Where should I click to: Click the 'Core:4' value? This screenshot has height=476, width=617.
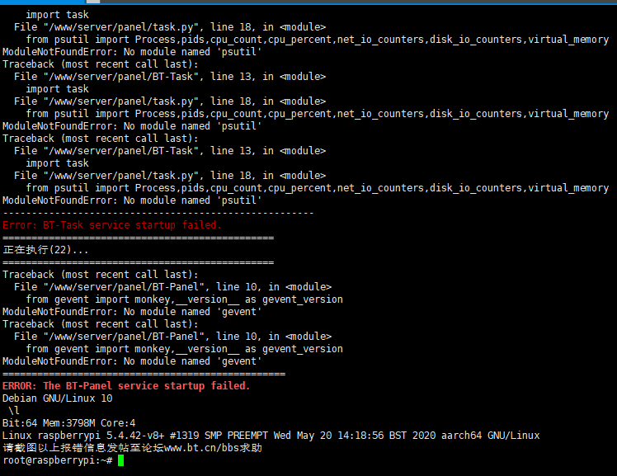click(118, 423)
